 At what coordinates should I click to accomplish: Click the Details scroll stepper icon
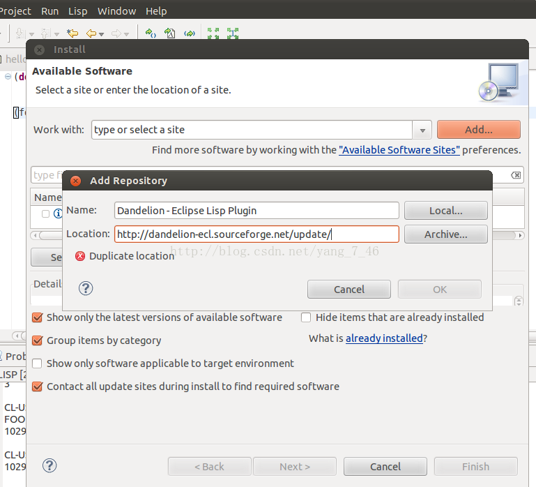pos(519,301)
